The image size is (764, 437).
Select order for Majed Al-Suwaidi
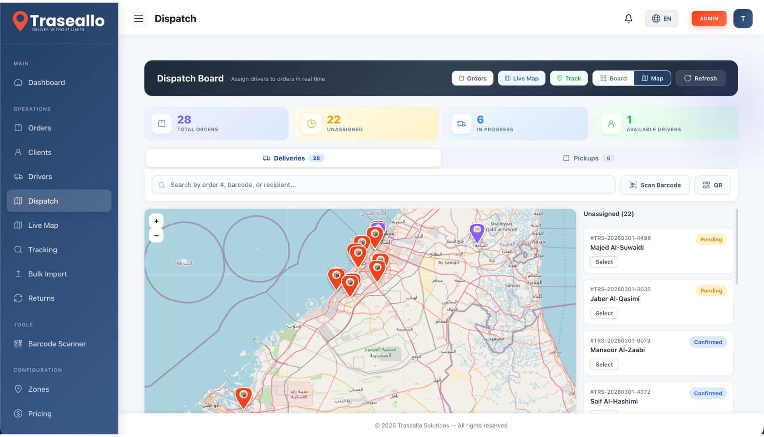click(604, 262)
